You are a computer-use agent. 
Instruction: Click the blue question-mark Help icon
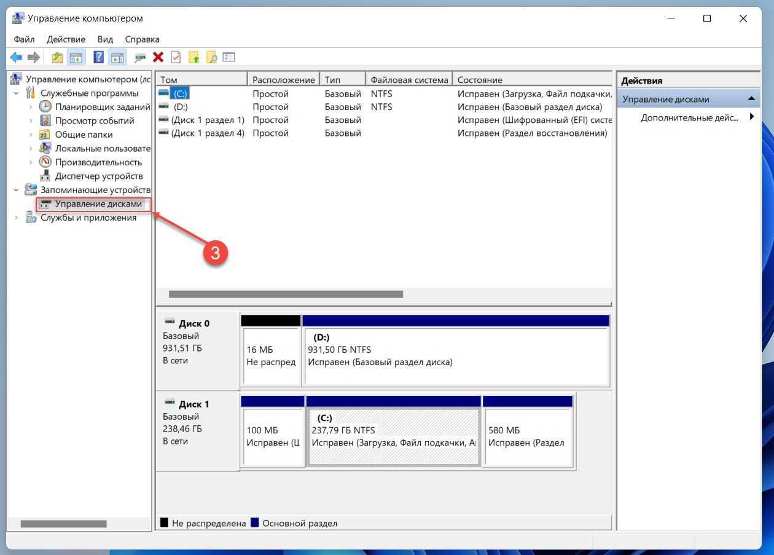[x=98, y=57]
